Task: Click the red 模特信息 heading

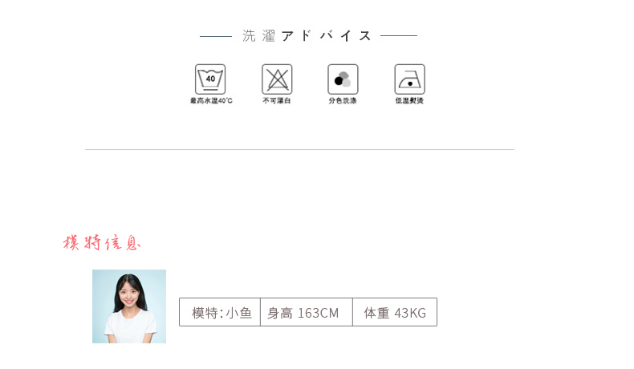Action: coord(102,243)
